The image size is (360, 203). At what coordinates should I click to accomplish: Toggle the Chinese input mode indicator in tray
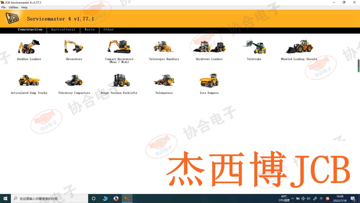click(x=321, y=198)
